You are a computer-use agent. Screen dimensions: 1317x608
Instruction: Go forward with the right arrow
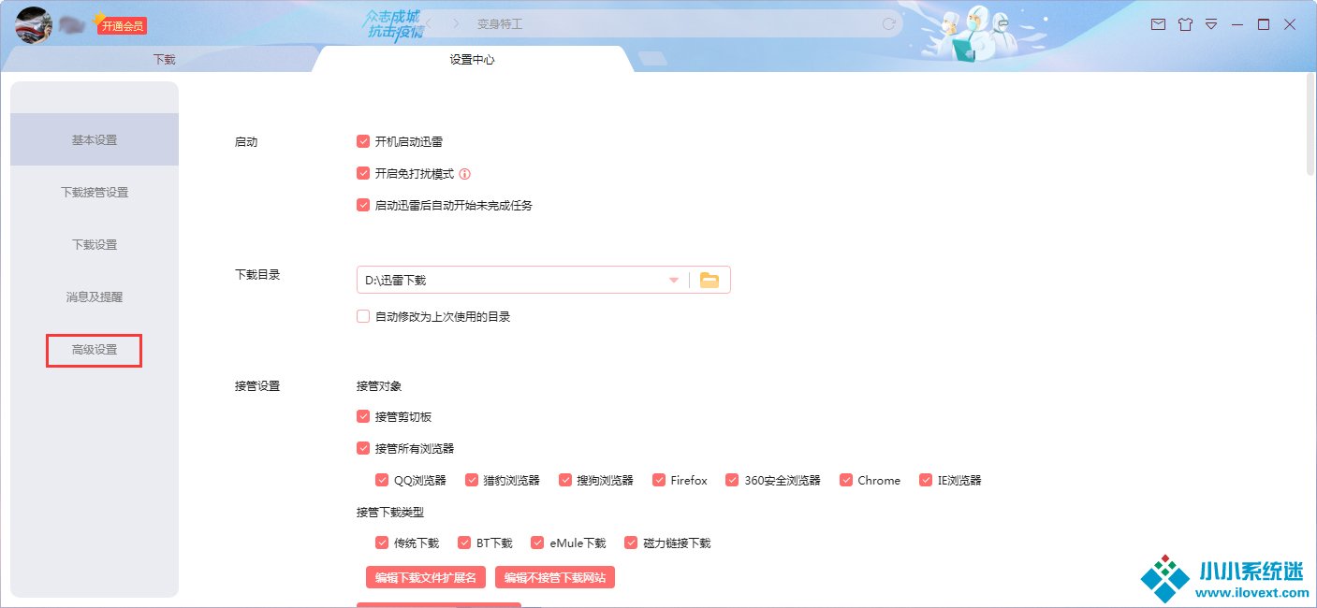pos(456,23)
